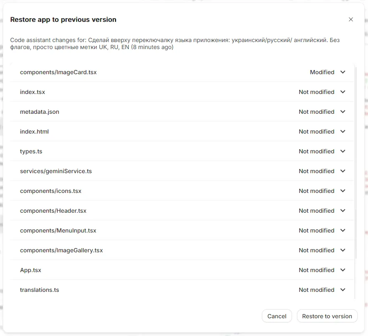Expand the App.tsx row chevron
The image size is (368, 336).
click(x=343, y=270)
